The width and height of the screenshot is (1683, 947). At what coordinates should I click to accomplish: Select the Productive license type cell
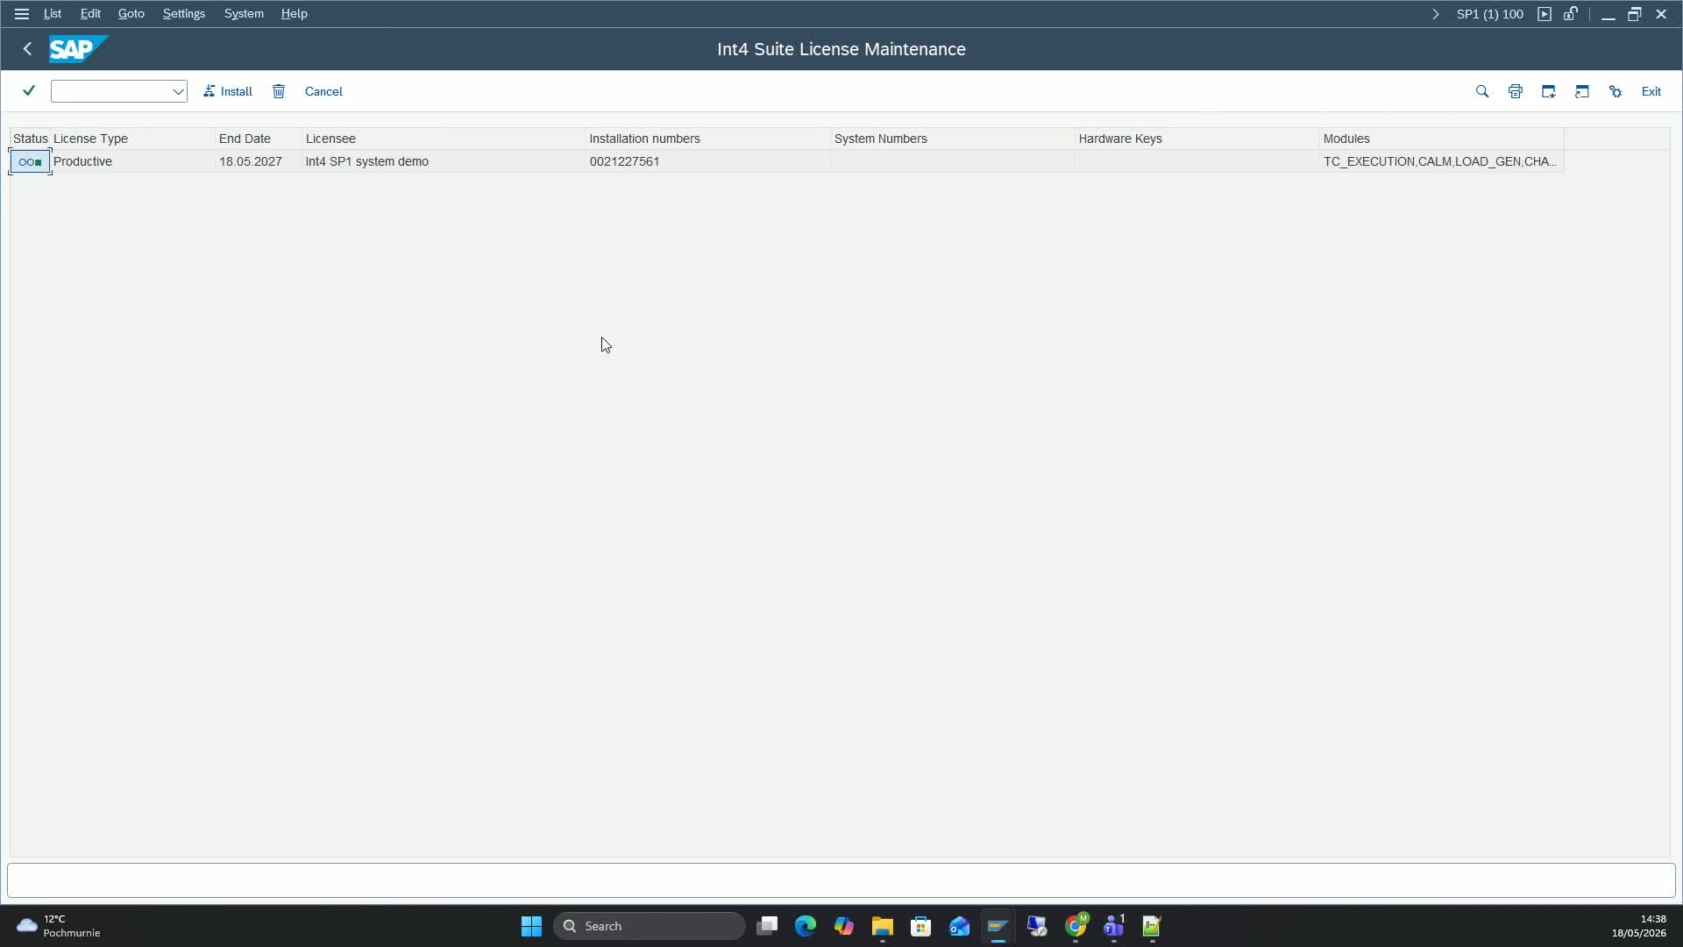[x=132, y=161]
